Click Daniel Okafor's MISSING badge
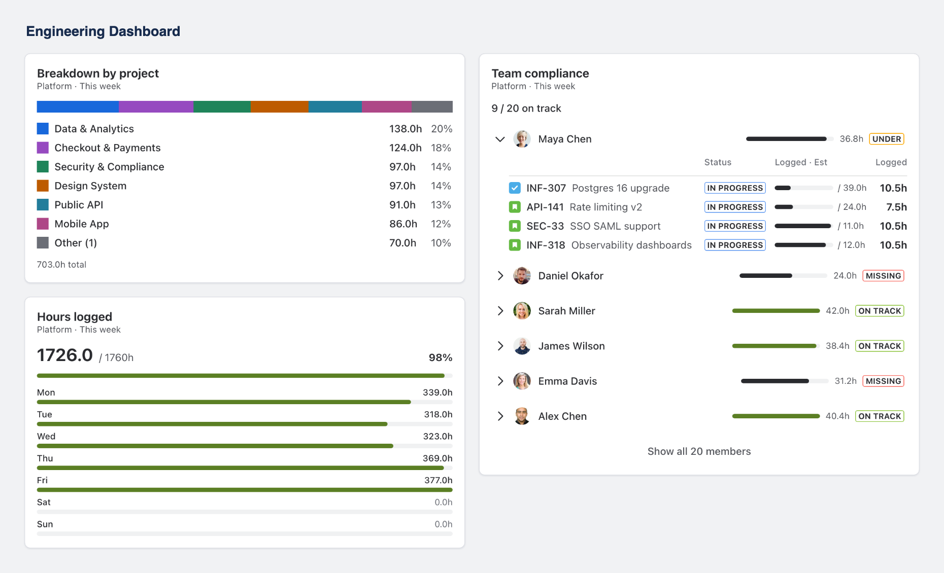Viewport: 944px width, 573px height. click(x=883, y=276)
